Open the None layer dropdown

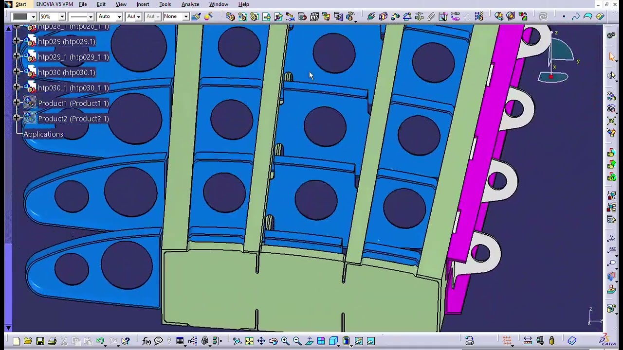(x=185, y=17)
